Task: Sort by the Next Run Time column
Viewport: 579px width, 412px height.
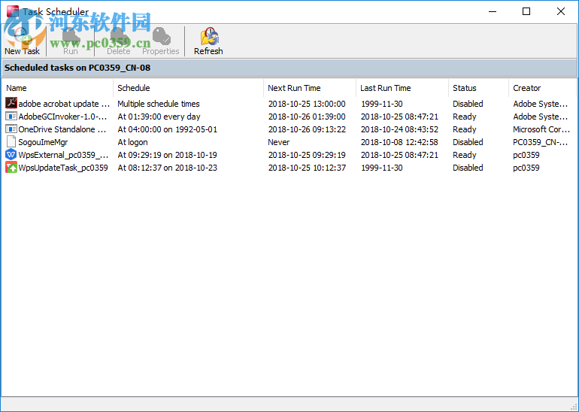Action: coord(310,88)
